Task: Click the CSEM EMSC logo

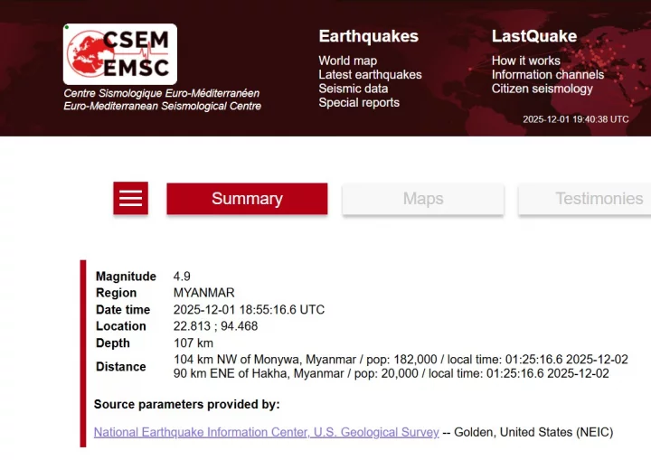Action: point(120,54)
